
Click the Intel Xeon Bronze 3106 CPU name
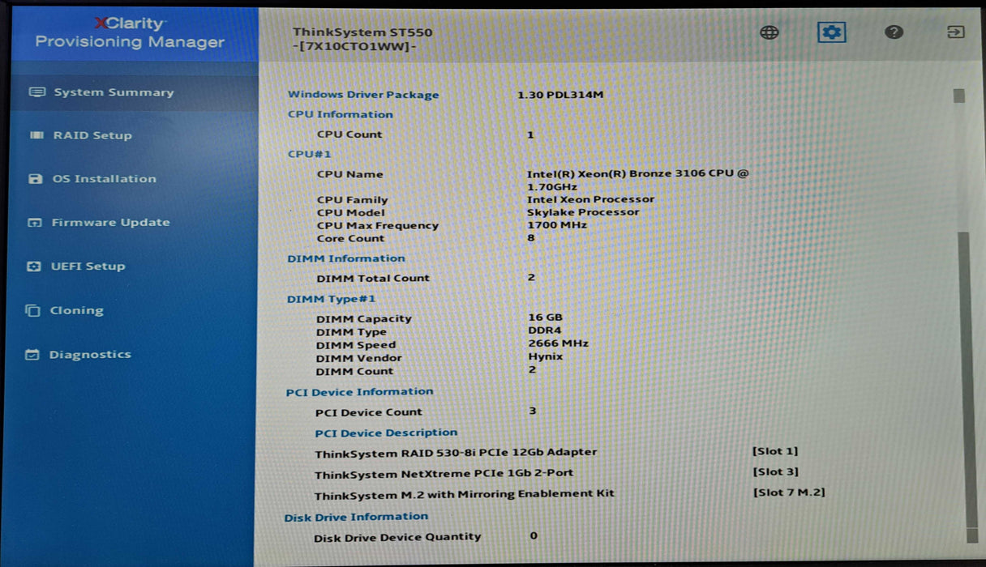tap(638, 180)
